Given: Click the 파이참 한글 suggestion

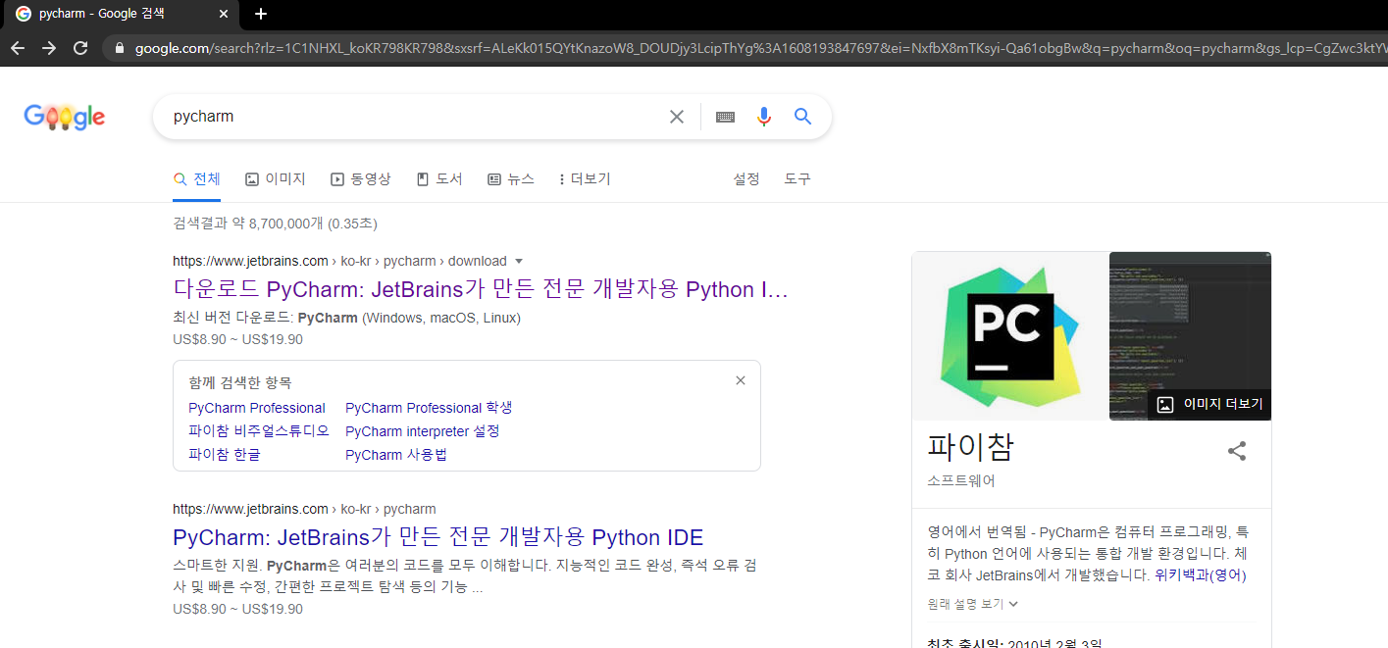Looking at the screenshot, I should [x=225, y=455].
